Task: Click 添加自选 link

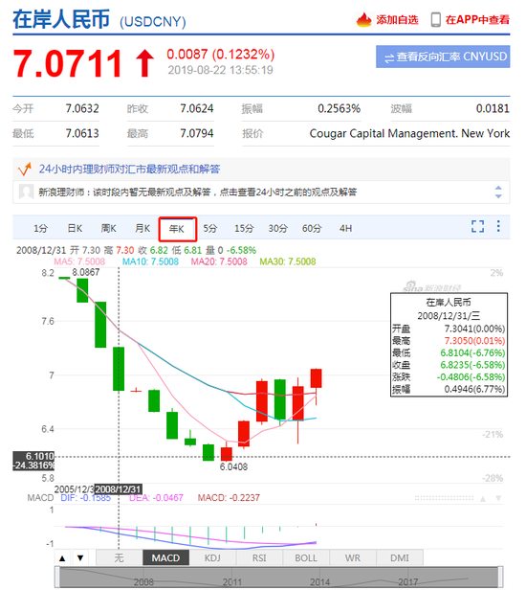Action: 397,19
